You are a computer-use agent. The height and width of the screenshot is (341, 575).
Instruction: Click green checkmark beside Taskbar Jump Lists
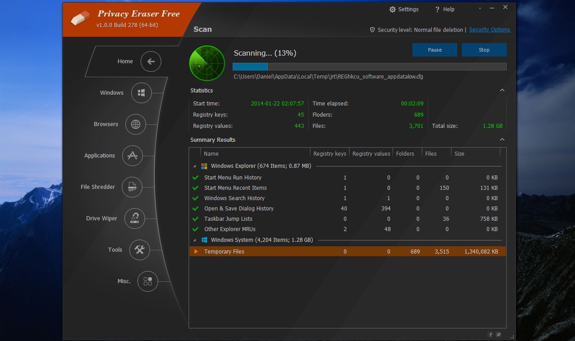coord(195,219)
